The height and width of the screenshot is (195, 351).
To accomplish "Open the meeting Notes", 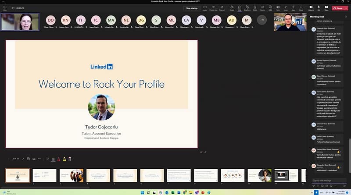I will [x=255, y=8].
